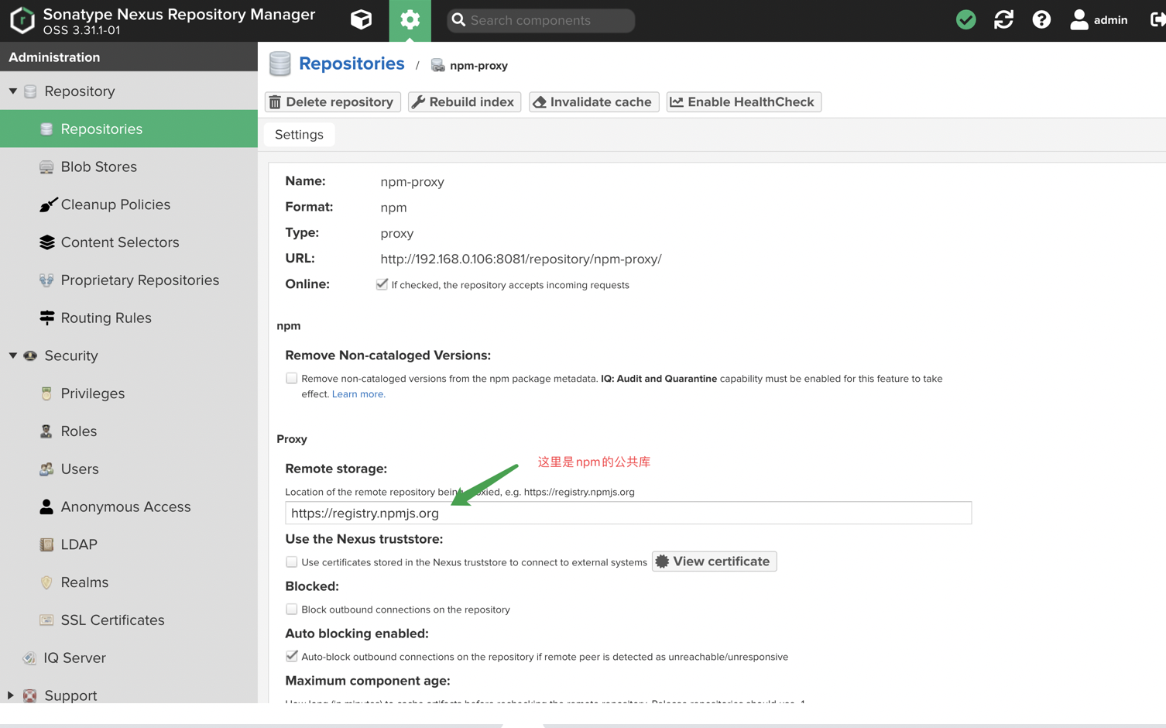Click the green system status checkmark

[x=965, y=20]
